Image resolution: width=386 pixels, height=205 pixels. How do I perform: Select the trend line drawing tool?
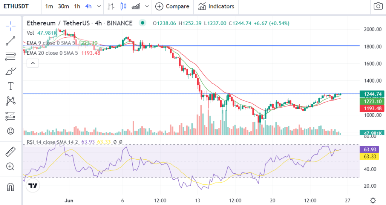(x=11, y=41)
